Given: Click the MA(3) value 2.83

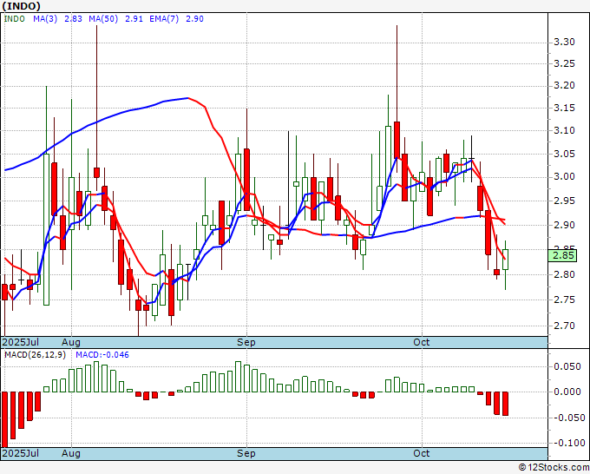Looking at the screenshot, I should tap(73, 19).
